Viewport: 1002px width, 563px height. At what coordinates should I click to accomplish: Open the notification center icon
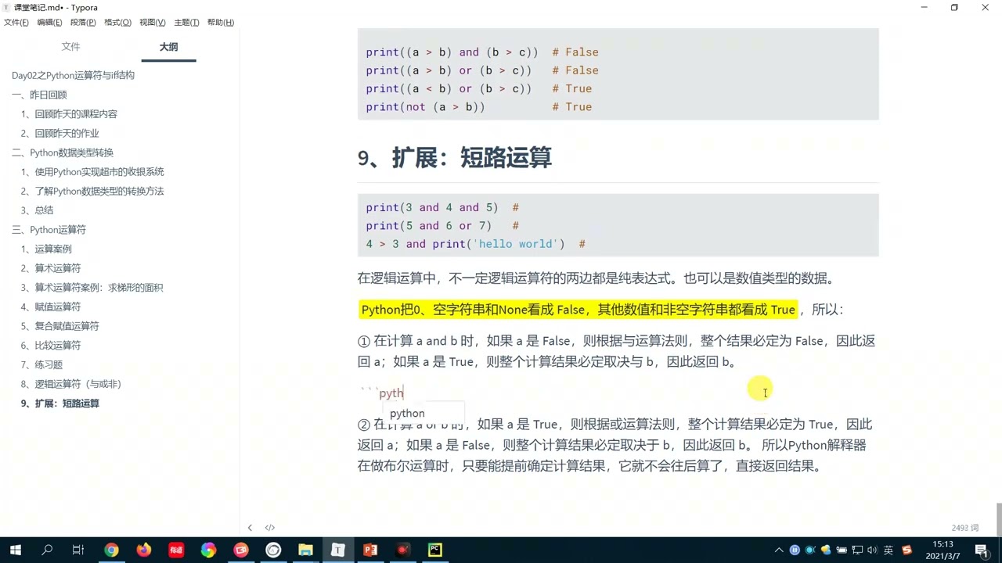tap(982, 550)
